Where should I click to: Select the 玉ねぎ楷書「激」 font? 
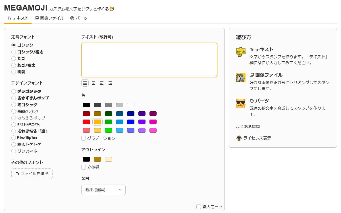(x=14, y=131)
